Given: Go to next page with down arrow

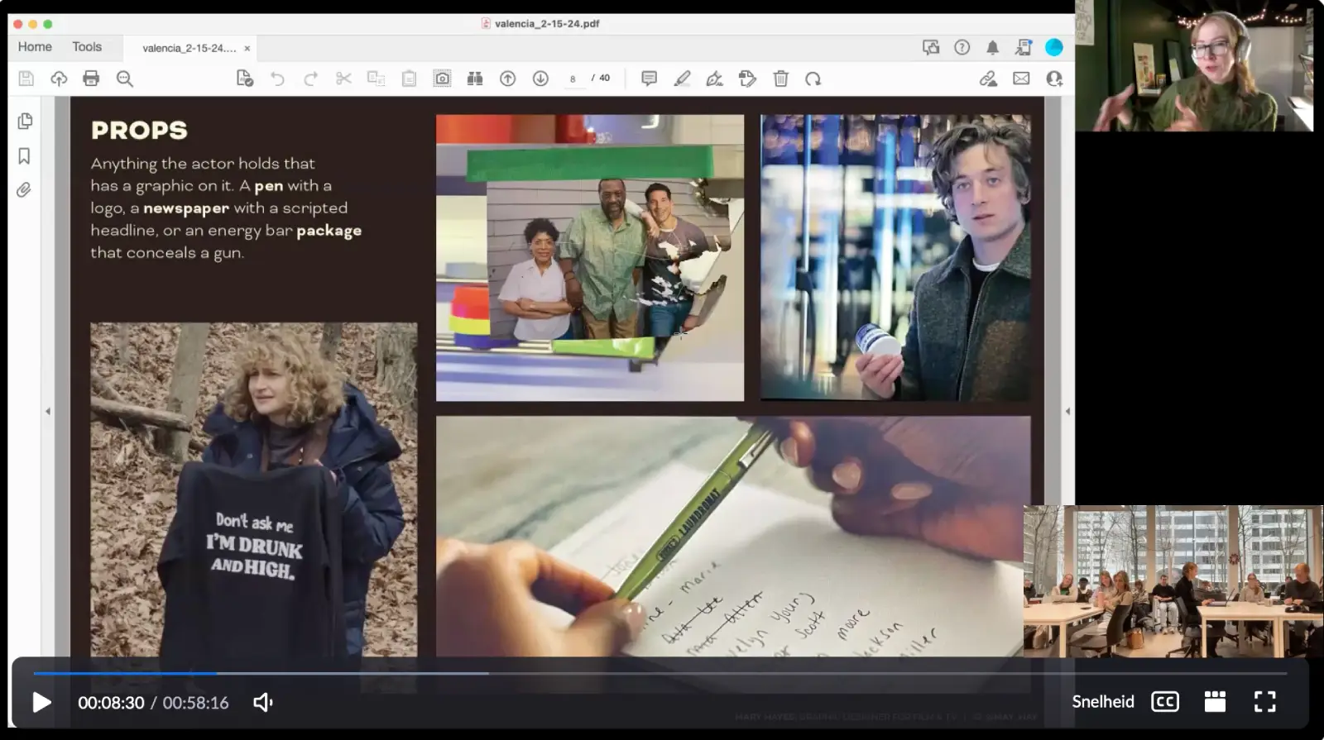Looking at the screenshot, I should [540, 79].
